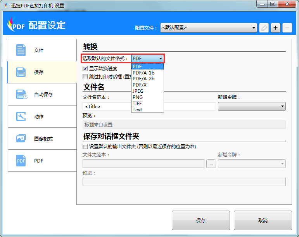Click the 自动保存 icon in sidebar
The width and height of the screenshot is (299, 237).
21,94
